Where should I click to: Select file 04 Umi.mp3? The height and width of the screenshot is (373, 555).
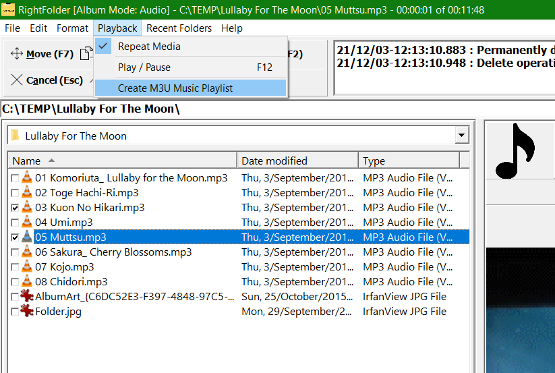click(64, 222)
